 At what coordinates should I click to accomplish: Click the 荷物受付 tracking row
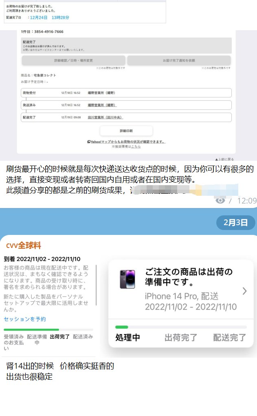[x=126, y=93]
